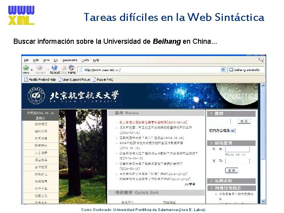This screenshot has width=284, height=213.
Task: Expand the 我的北航 panel header
Action: click(x=231, y=181)
